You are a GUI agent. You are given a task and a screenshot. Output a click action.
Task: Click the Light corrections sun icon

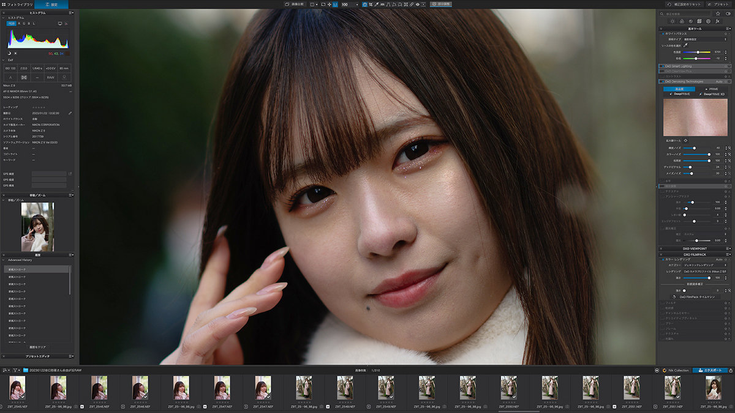pos(673,21)
